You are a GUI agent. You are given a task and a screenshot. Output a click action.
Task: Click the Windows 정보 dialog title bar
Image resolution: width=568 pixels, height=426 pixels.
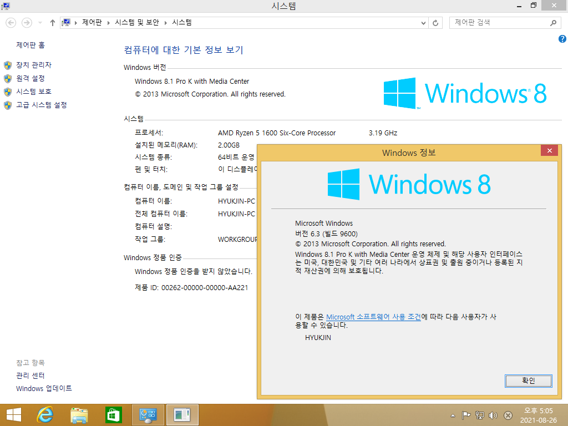pos(409,153)
